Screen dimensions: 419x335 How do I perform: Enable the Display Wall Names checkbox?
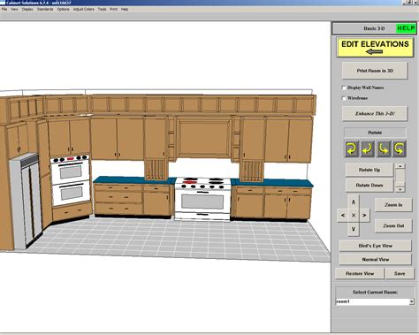point(344,88)
